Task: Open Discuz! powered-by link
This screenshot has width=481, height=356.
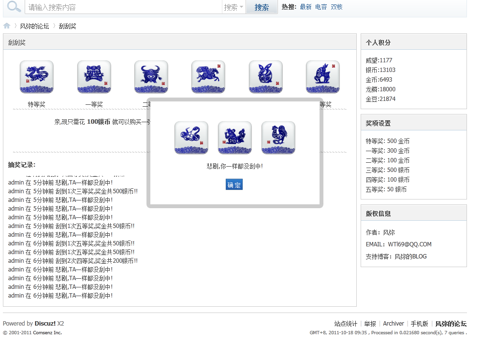Action: pyautogui.click(x=45, y=323)
